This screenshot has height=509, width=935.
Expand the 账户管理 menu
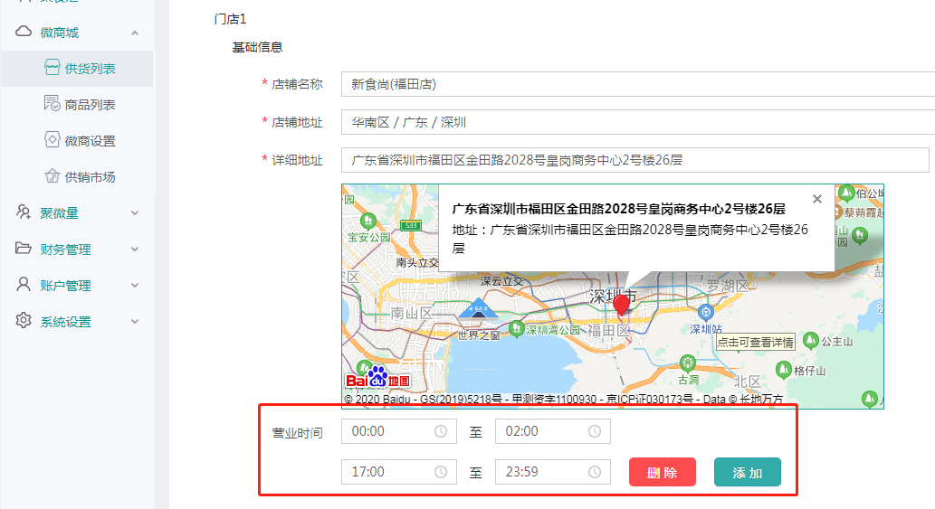click(135, 286)
